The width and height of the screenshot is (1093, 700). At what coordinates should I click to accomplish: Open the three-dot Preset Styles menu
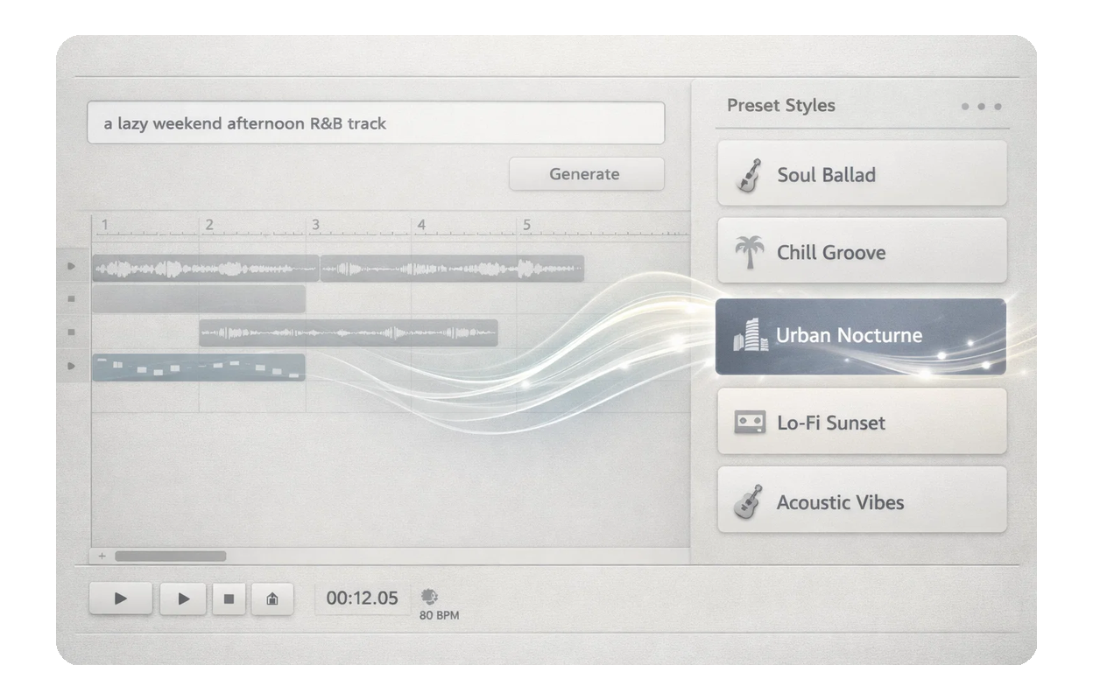[x=981, y=107]
